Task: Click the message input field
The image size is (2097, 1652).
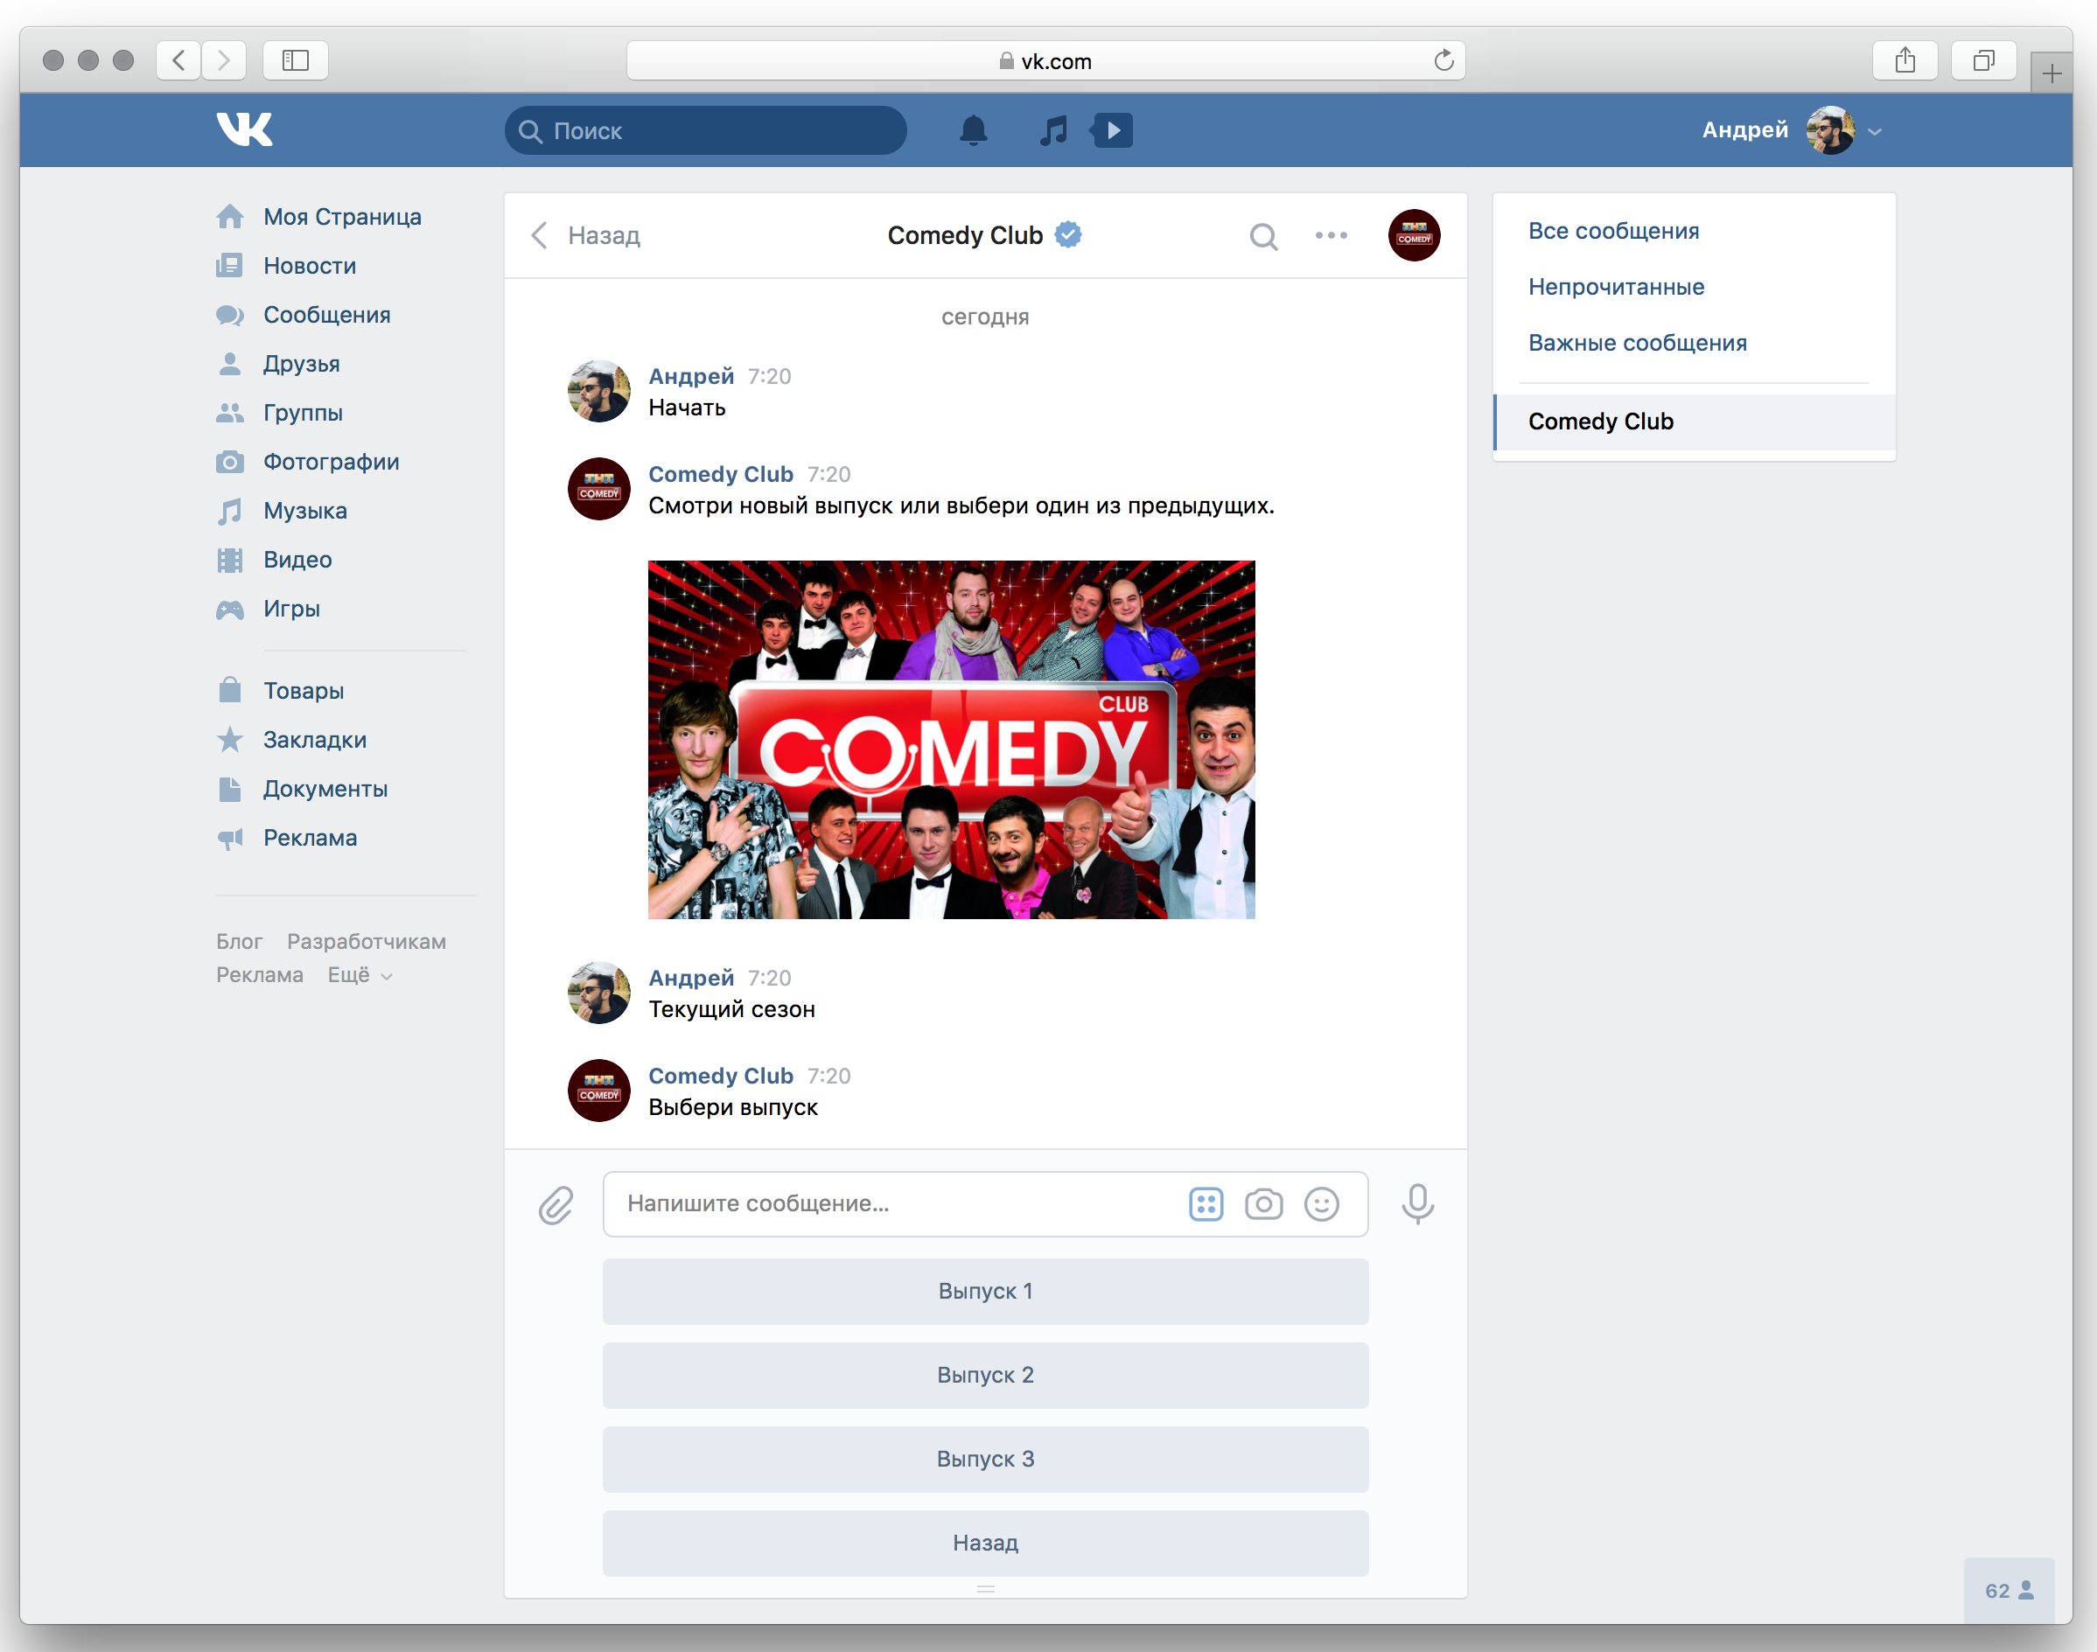Action: point(987,1206)
